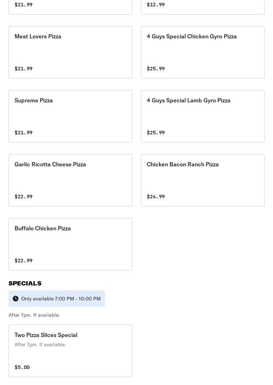Click the $22.99 Garlic Ricotta price
273x385 pixels.
pyautogui.click(x=23, y=197)
